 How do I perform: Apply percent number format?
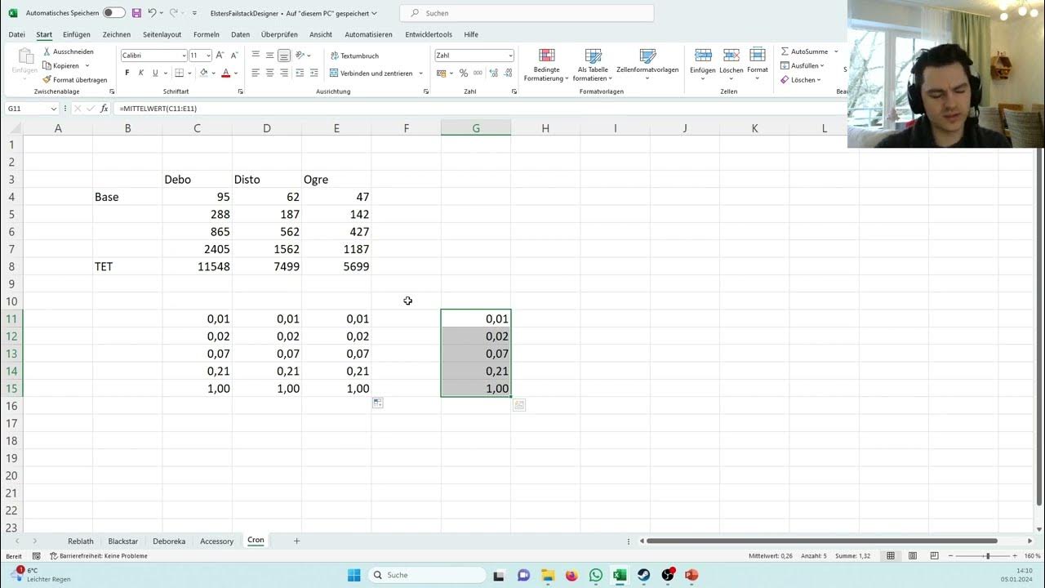click(463, 73)
